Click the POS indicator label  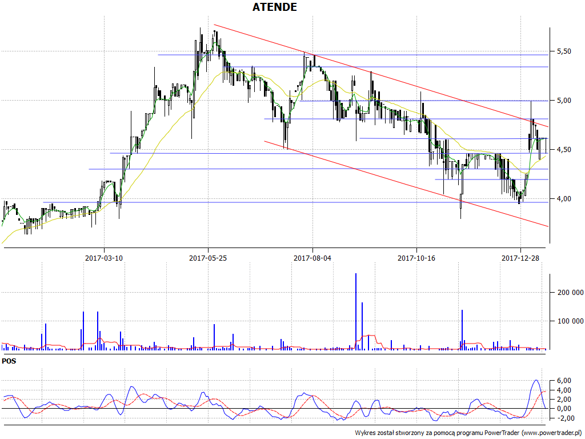click(9, 361)
